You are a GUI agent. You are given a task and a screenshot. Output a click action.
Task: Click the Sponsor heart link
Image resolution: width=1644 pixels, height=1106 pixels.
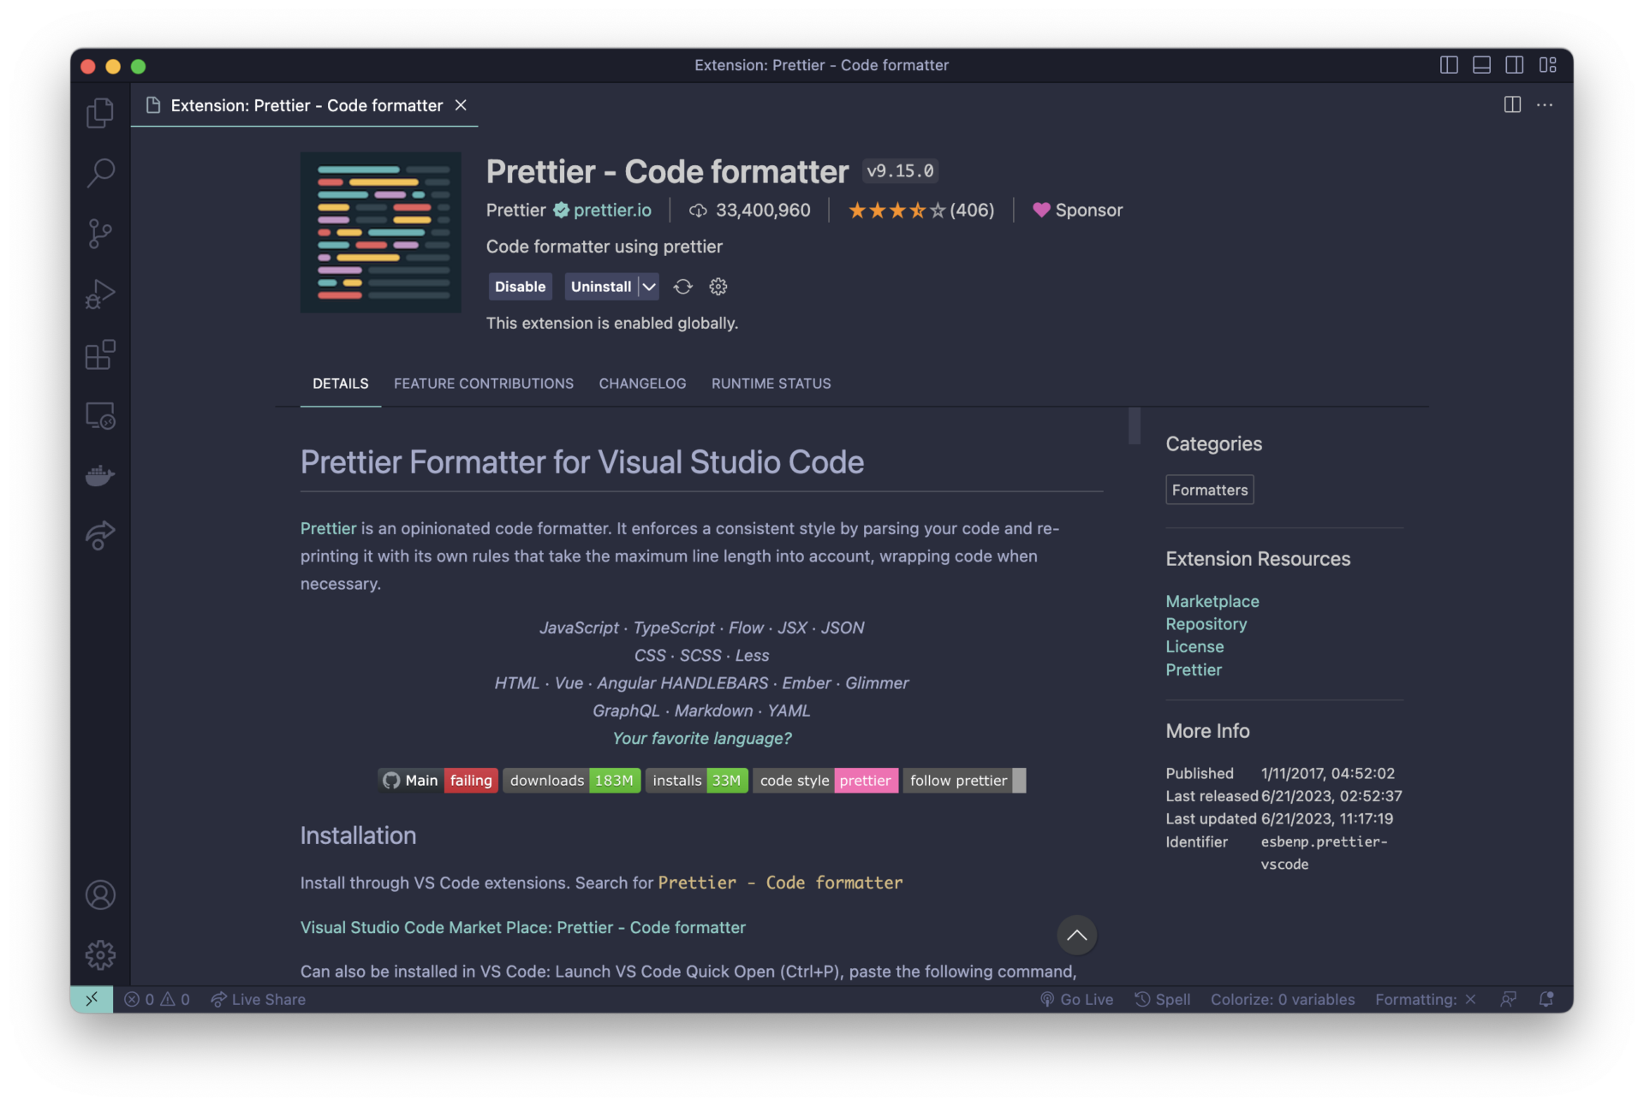pyautogui.click(x=1077, y=210)
